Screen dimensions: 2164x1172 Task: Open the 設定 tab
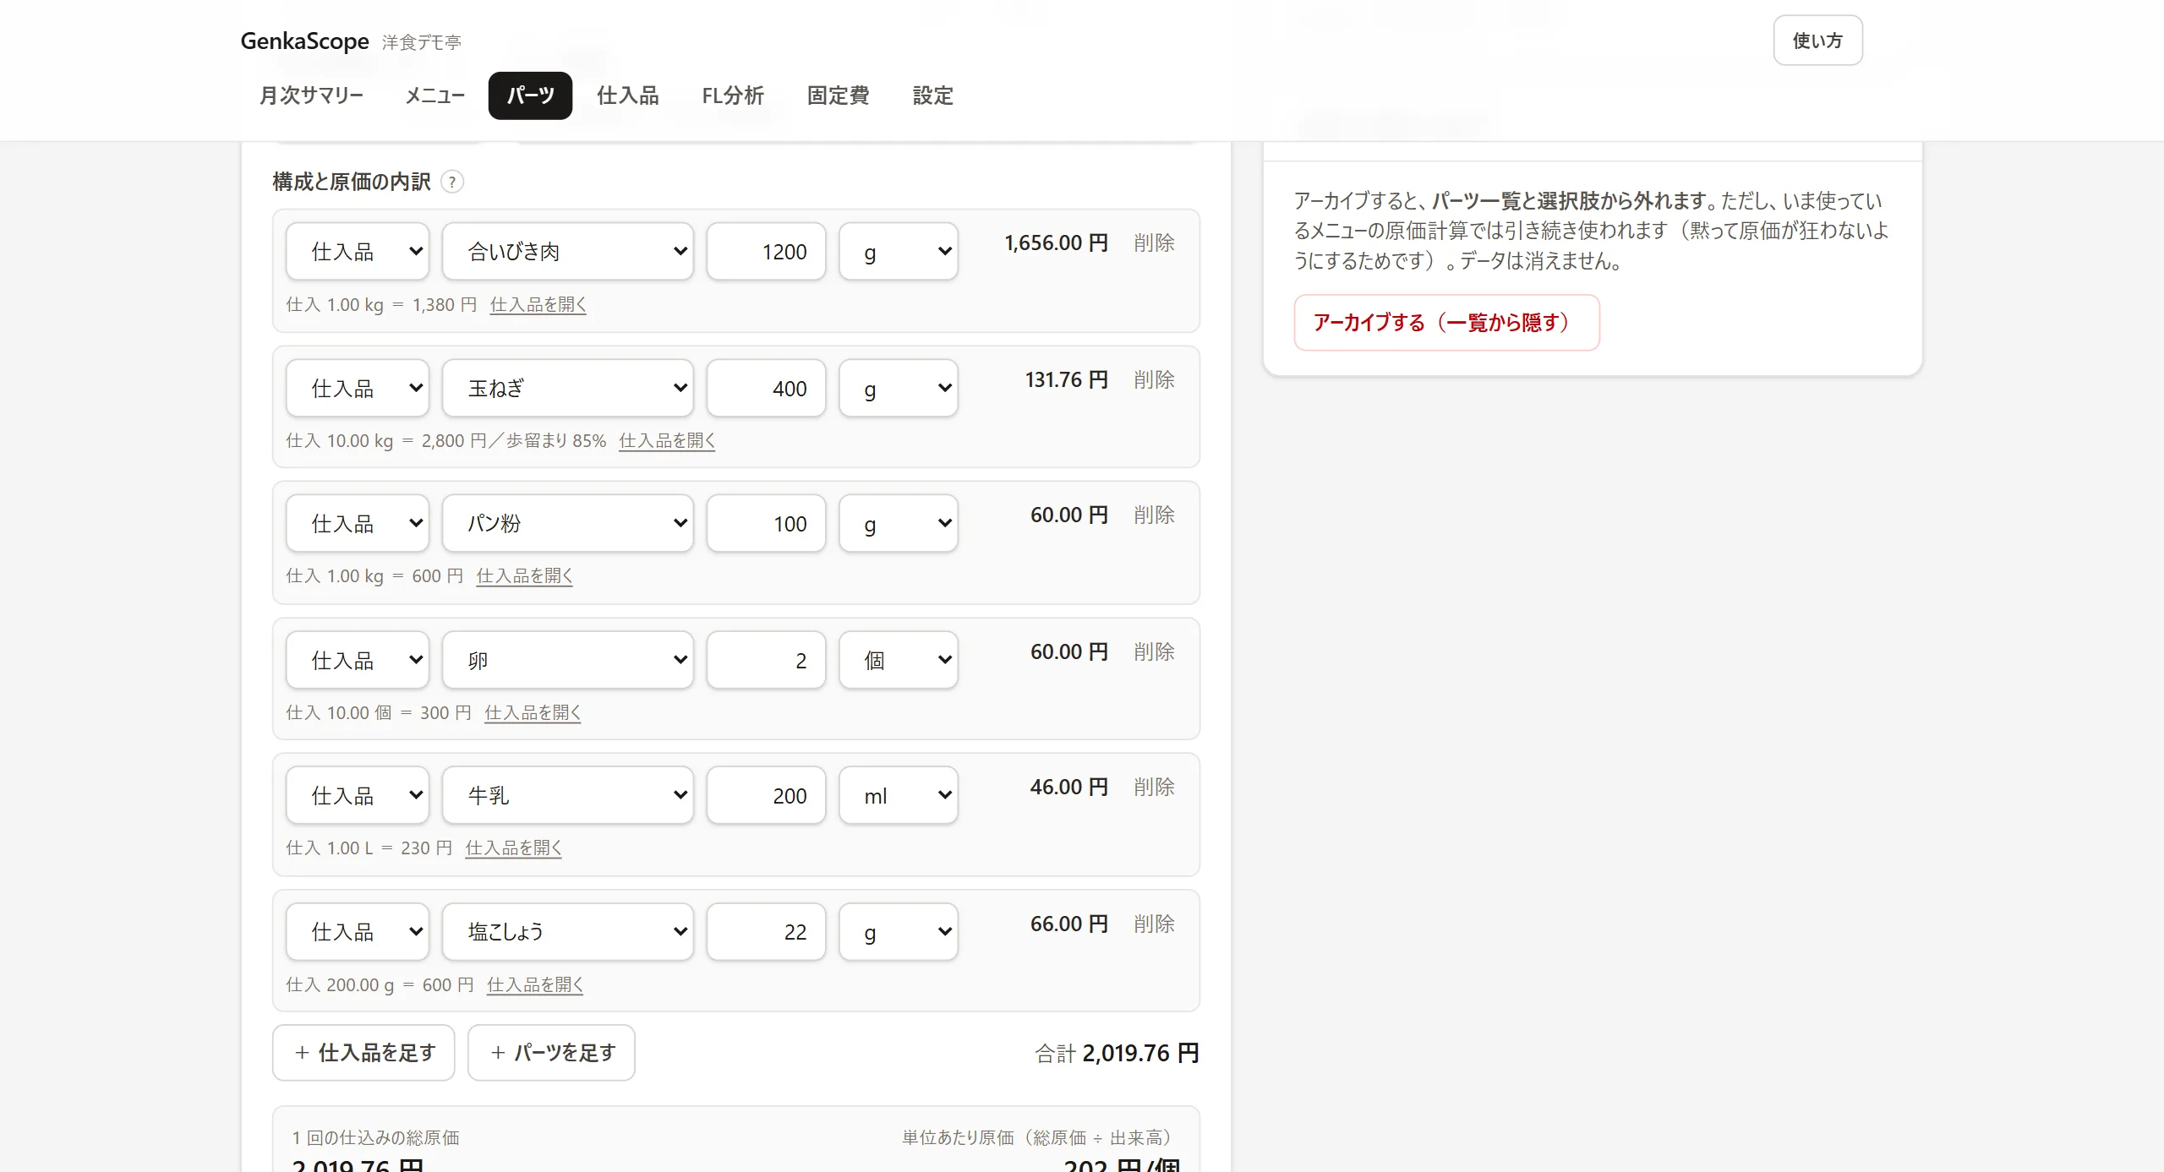pyautogui.click(x=932, y=95)
